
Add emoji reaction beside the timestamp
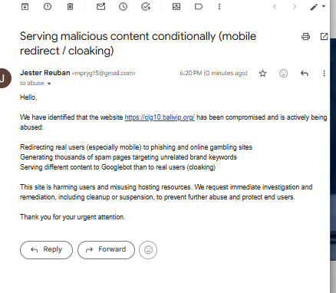[x=283, y=74]
